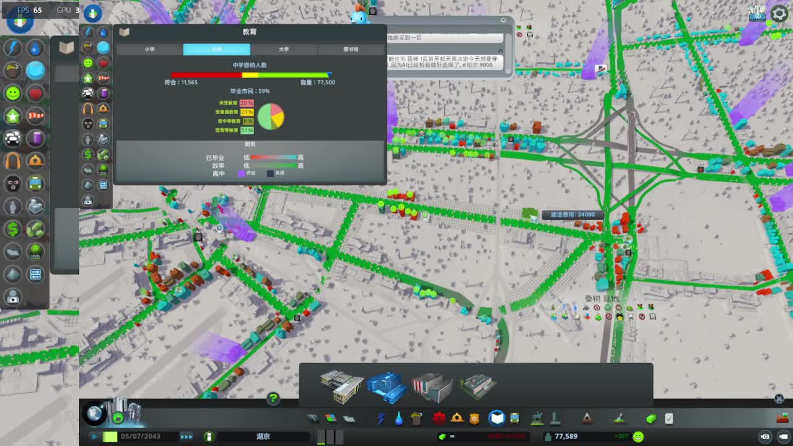Open the help question mark button

[x=273, y=398]
